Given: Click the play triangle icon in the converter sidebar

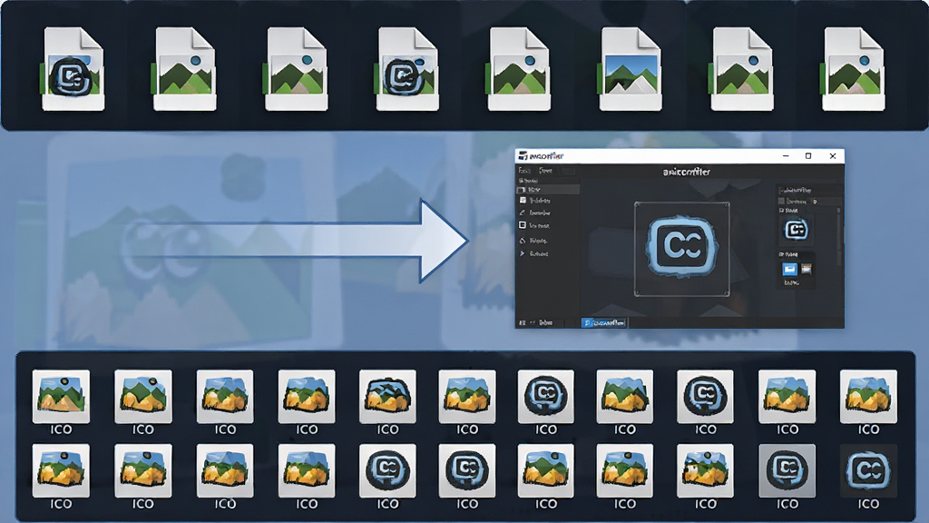Looking at the screenshot, I should coord(523,253).
